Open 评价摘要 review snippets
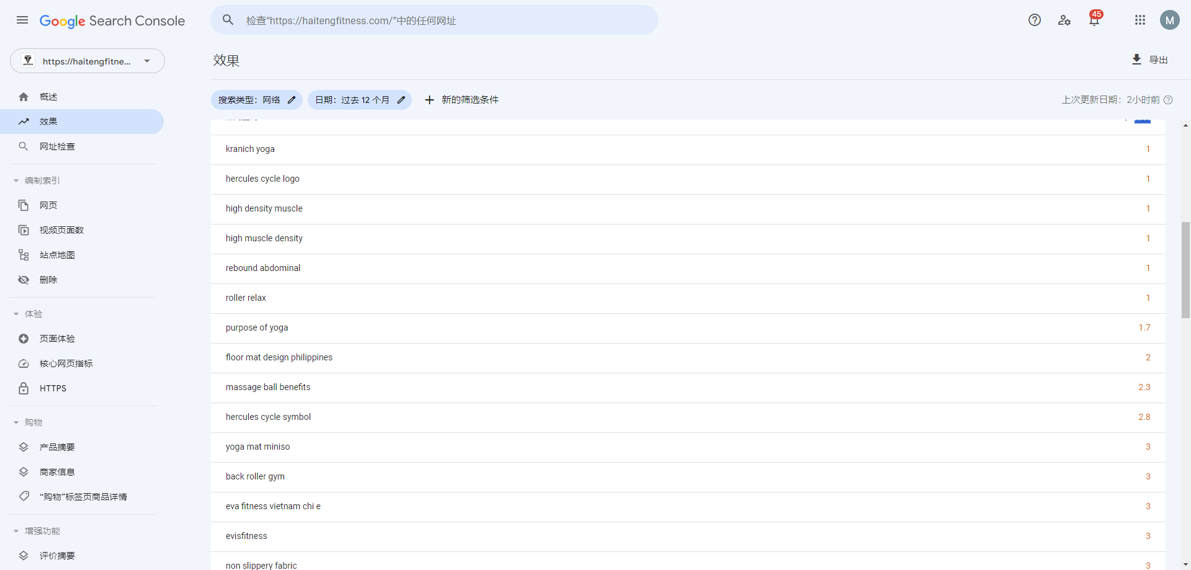This screenshot has width=1191, height=570. click(82, 556)
